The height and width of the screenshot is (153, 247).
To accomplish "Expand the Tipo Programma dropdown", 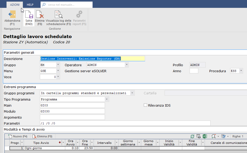I will click(x=107, y=99).
